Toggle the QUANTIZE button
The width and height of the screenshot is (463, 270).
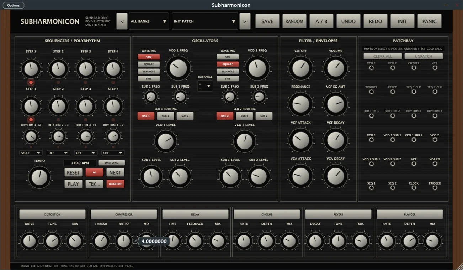pos(115,184)
